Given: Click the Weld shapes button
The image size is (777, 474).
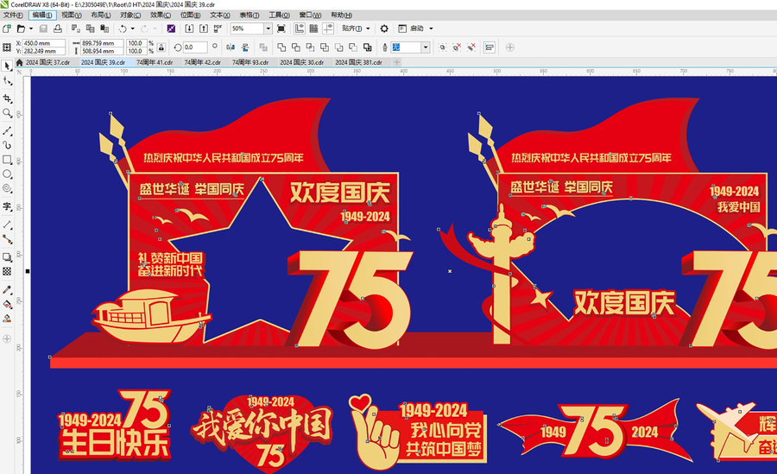Looking at the screenshot, I should 281,47.
